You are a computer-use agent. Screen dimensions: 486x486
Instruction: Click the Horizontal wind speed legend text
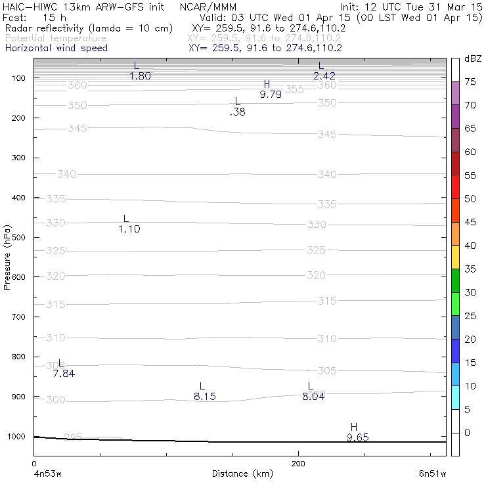click(56, 48)
